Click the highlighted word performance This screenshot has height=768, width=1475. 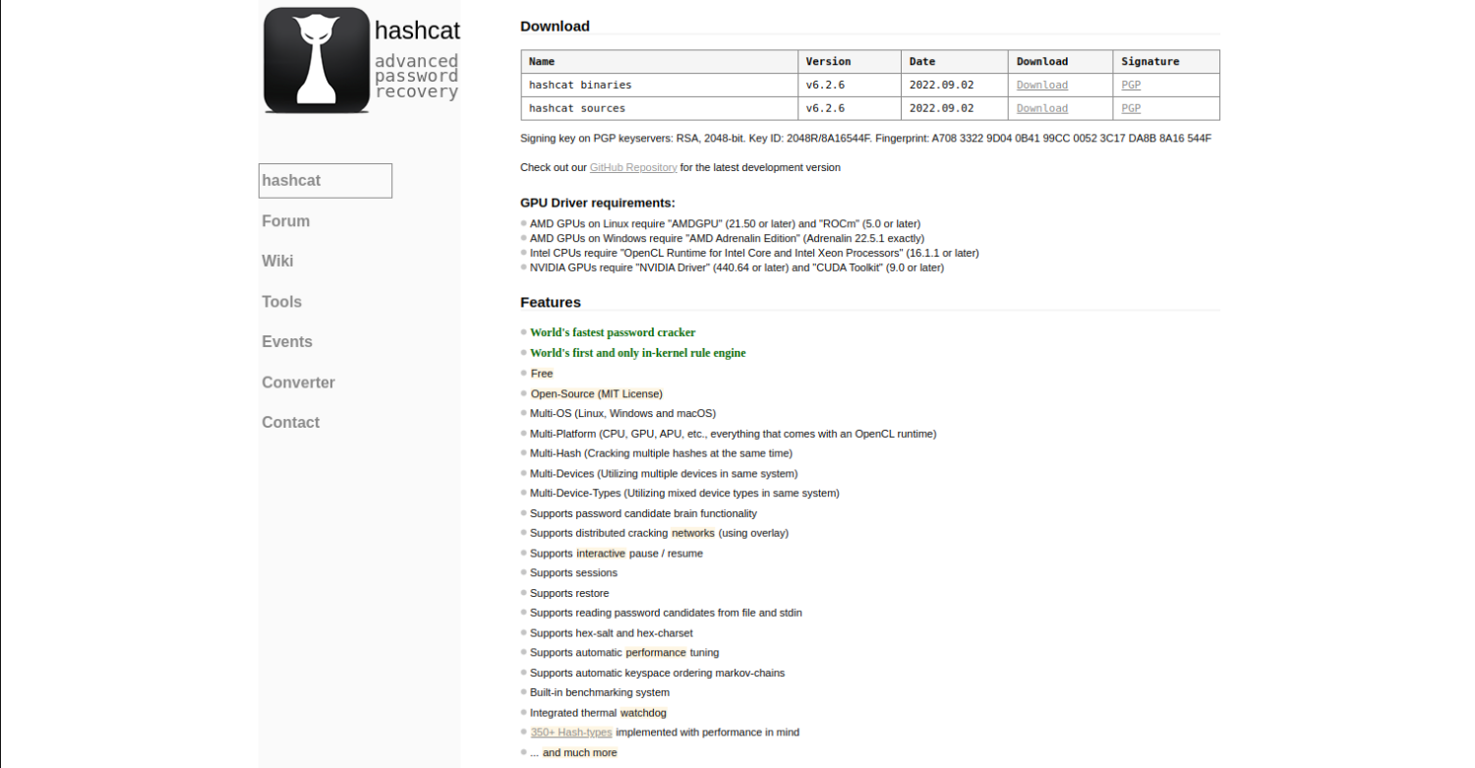tap(656, 653)
